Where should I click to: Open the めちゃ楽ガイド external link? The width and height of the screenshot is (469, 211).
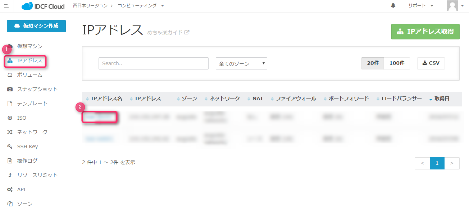coord(168,32)
